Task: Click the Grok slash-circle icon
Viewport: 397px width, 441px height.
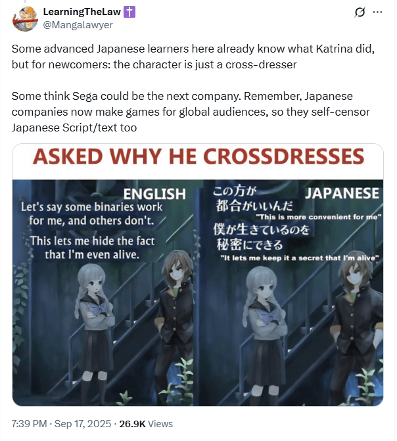Action: 360,12
